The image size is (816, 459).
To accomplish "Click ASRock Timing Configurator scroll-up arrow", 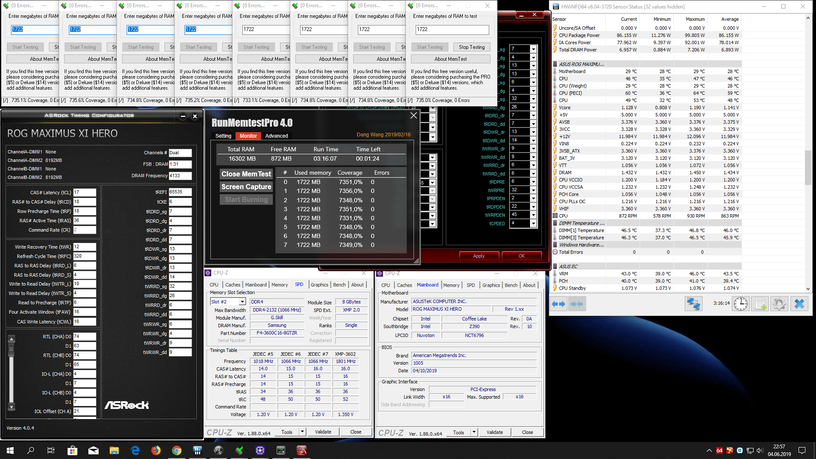I will click(x=11, y=339).
